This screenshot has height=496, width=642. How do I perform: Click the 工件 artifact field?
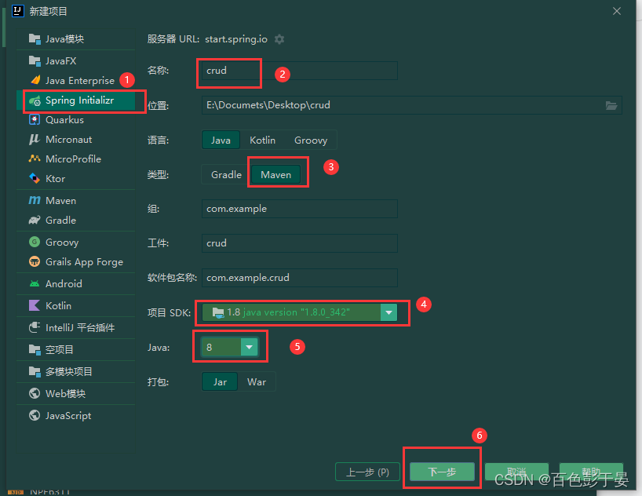click(x=299, y=243)
